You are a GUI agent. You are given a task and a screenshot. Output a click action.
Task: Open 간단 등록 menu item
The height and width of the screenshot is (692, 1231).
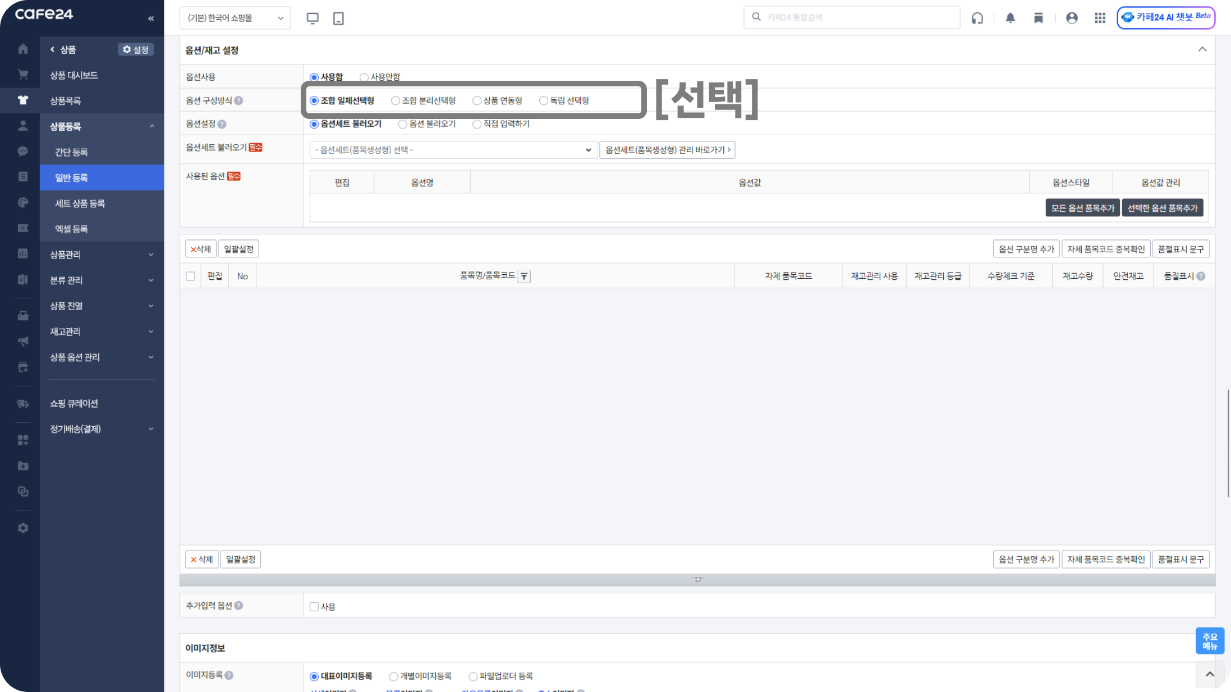pyautogui.click(x=71, y=152)
